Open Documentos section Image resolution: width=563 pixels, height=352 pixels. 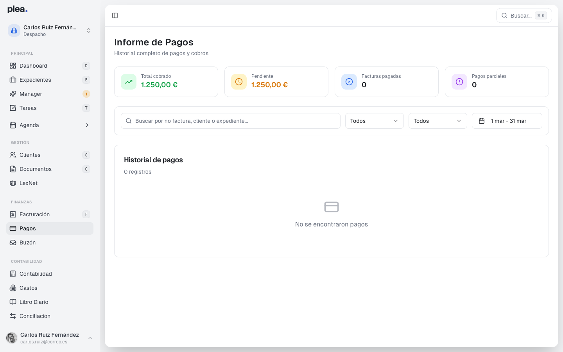50,169
